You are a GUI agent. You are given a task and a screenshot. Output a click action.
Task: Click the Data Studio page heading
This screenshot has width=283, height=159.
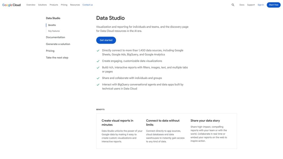pos(110,18)
